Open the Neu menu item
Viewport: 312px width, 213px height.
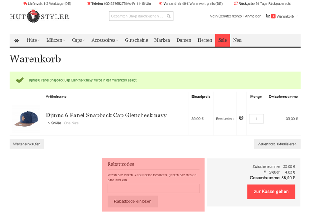coord(237,40)
